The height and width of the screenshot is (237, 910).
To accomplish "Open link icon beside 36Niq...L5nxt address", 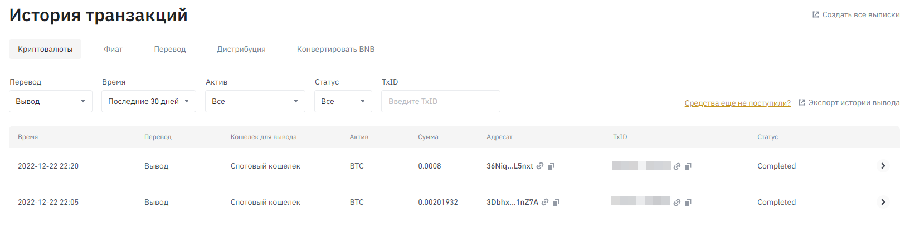I will point(540,166).
